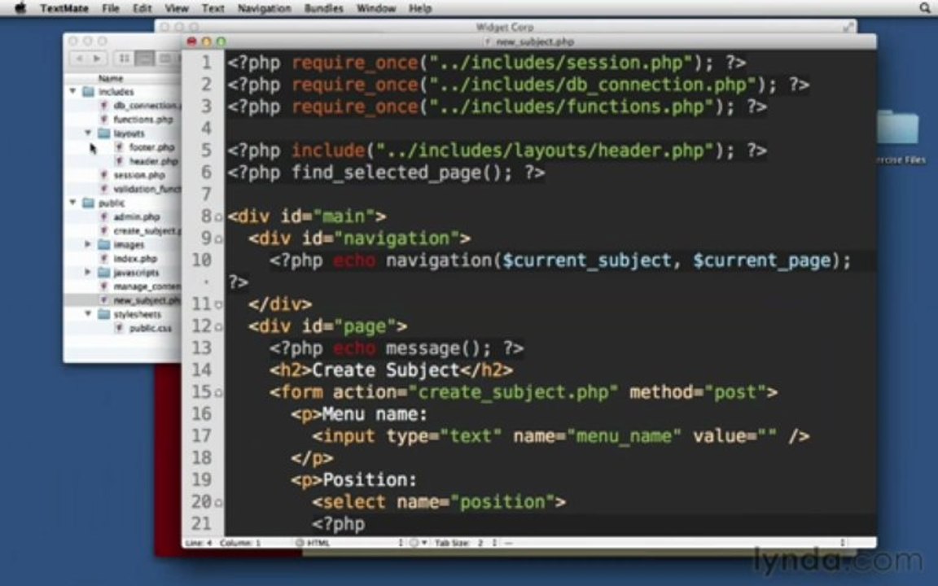Screen dimensions: 938x586
Task: Bring the Widget Corp window to front
Action: 504,27
